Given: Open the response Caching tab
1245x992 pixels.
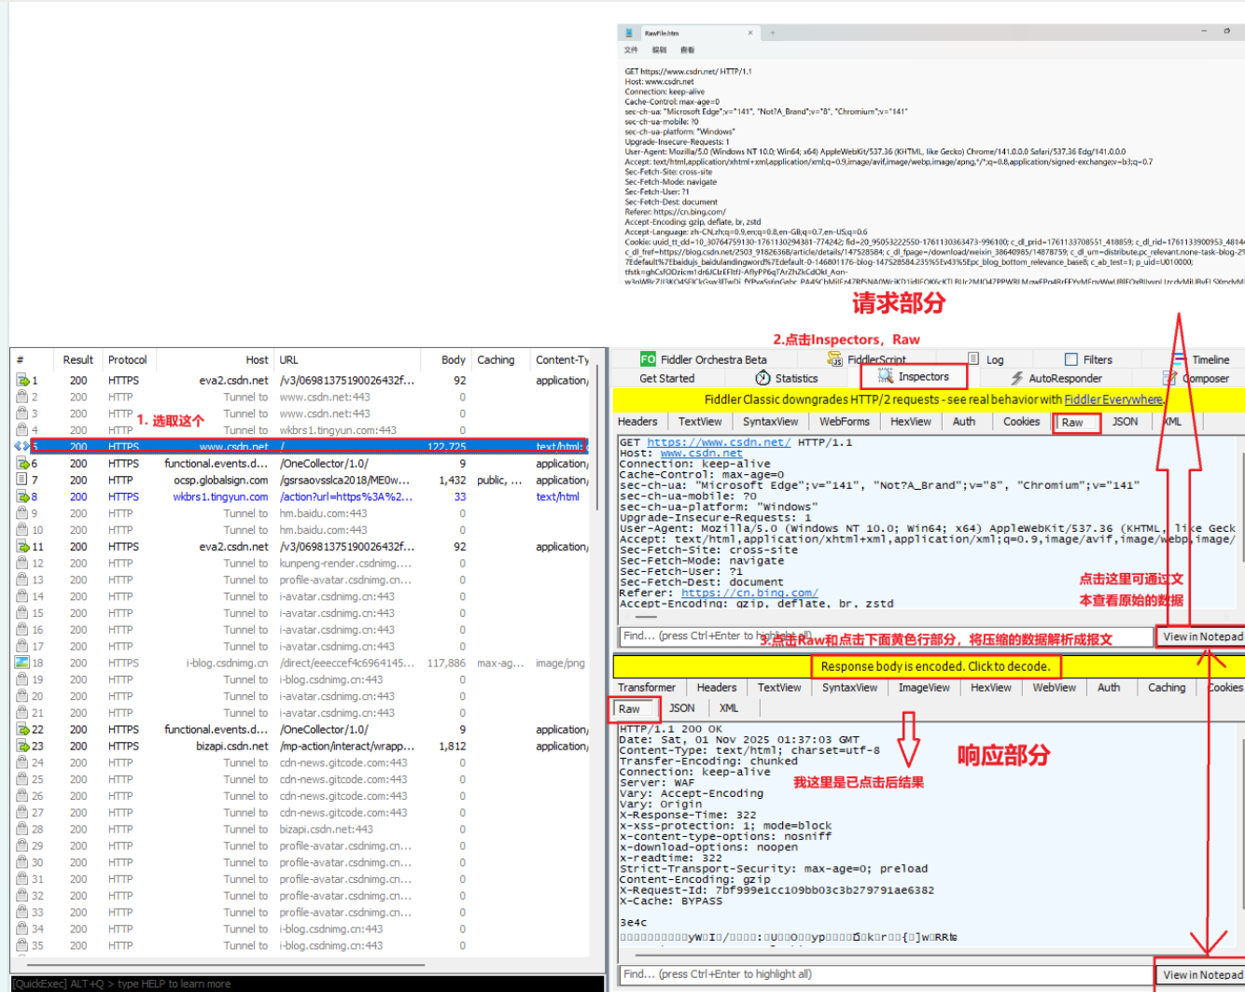Looking at the screenshot, I should [x=1167, y=688].
